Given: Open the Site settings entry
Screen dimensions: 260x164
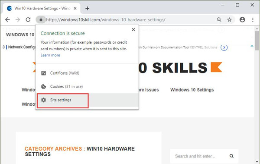Looking at the screenshot, I should tap(87, 100).
